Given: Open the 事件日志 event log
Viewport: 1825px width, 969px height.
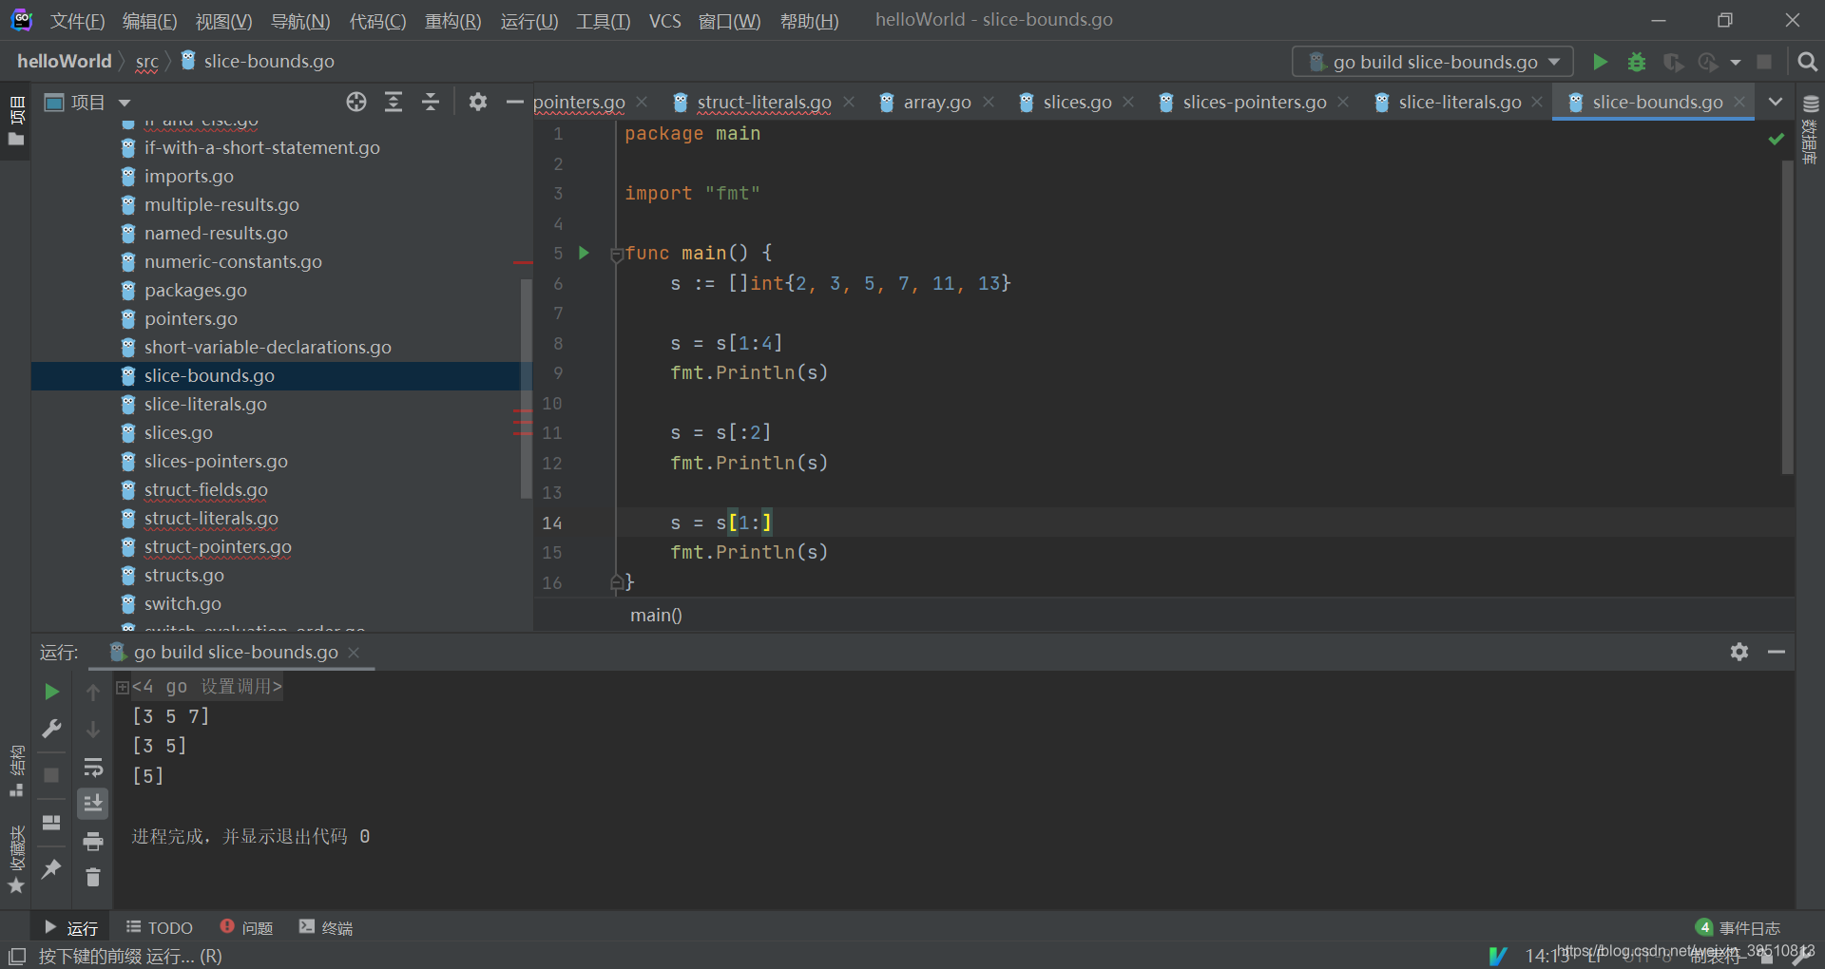Looking at the screenshot, I should coord(1738,928).
